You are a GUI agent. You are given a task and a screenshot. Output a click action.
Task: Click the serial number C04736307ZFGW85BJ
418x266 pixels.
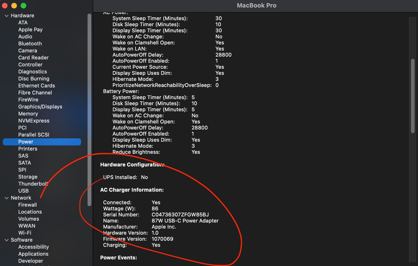tap(180, 215)
